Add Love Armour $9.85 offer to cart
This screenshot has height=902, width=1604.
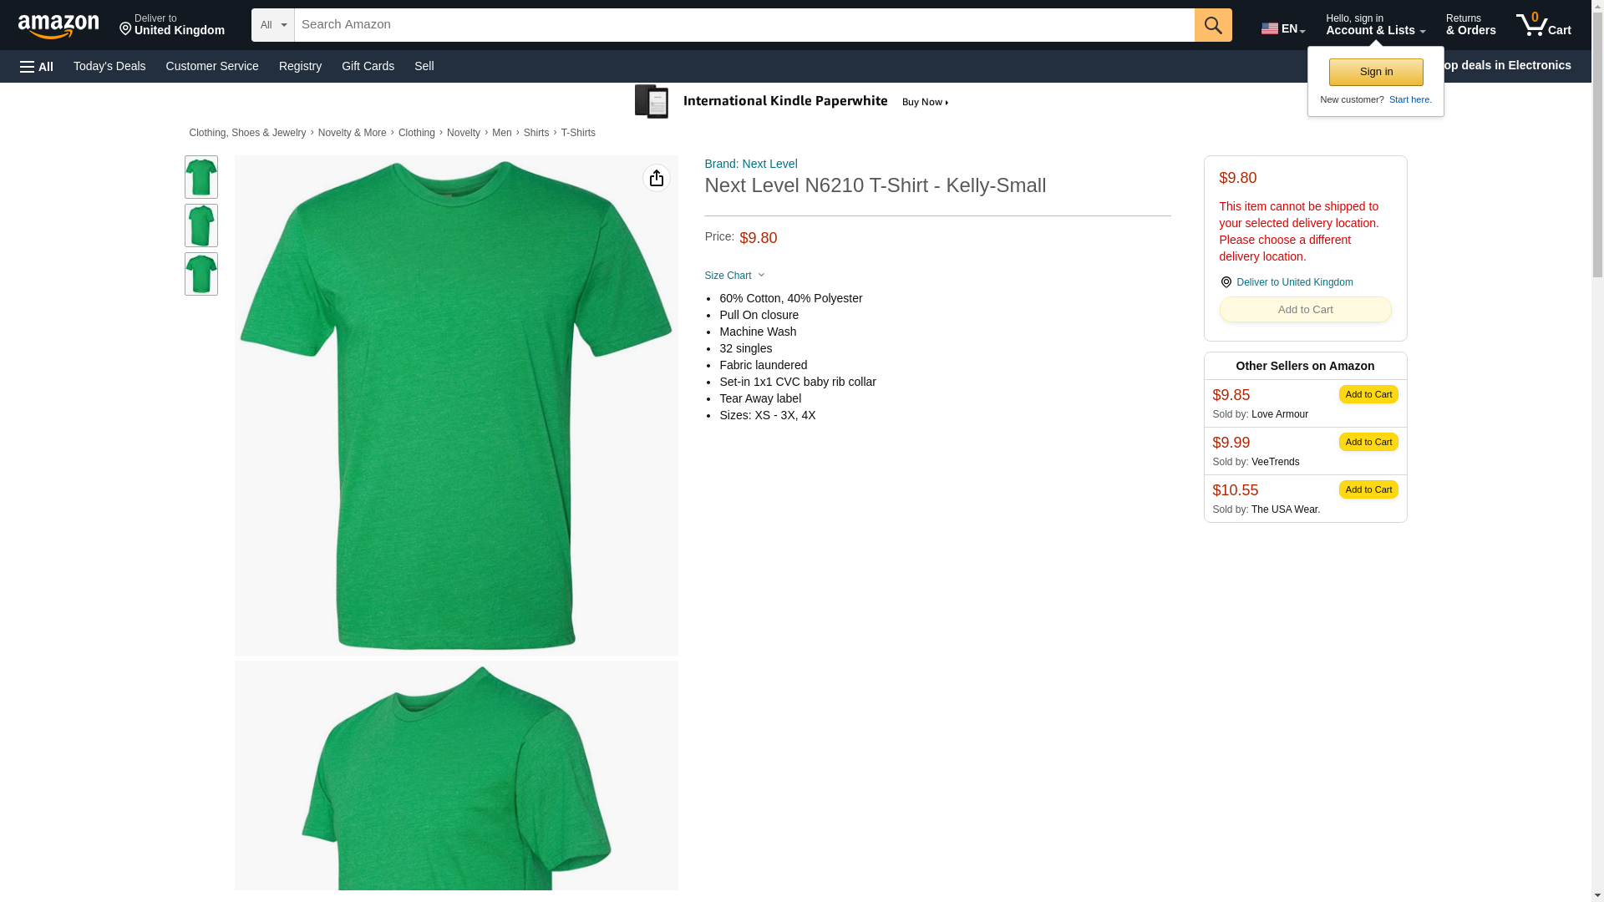click(x=1368, y=394)
